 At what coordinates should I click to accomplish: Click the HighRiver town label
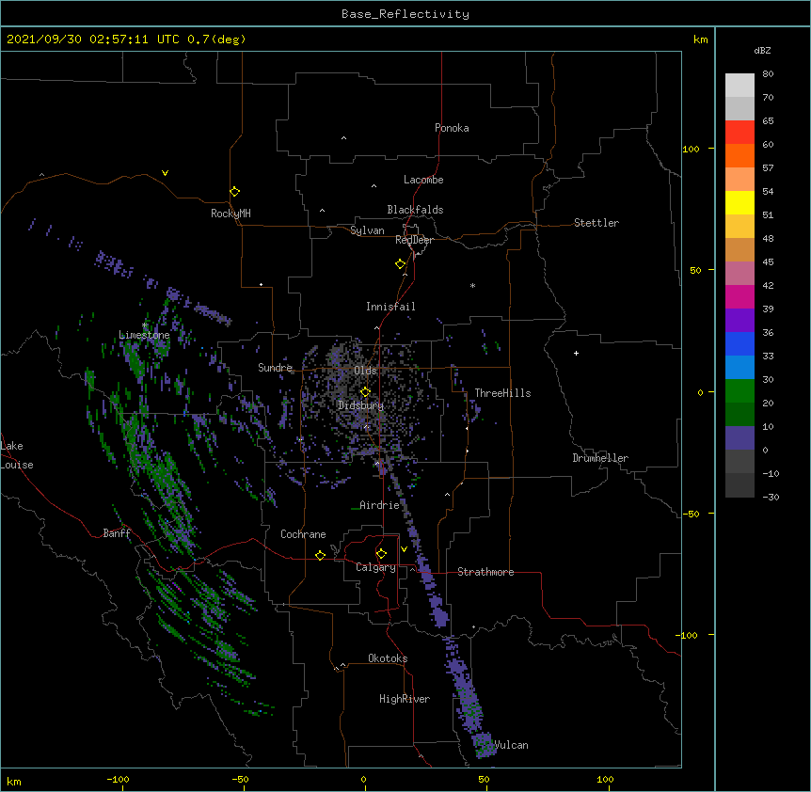point(405,699)
